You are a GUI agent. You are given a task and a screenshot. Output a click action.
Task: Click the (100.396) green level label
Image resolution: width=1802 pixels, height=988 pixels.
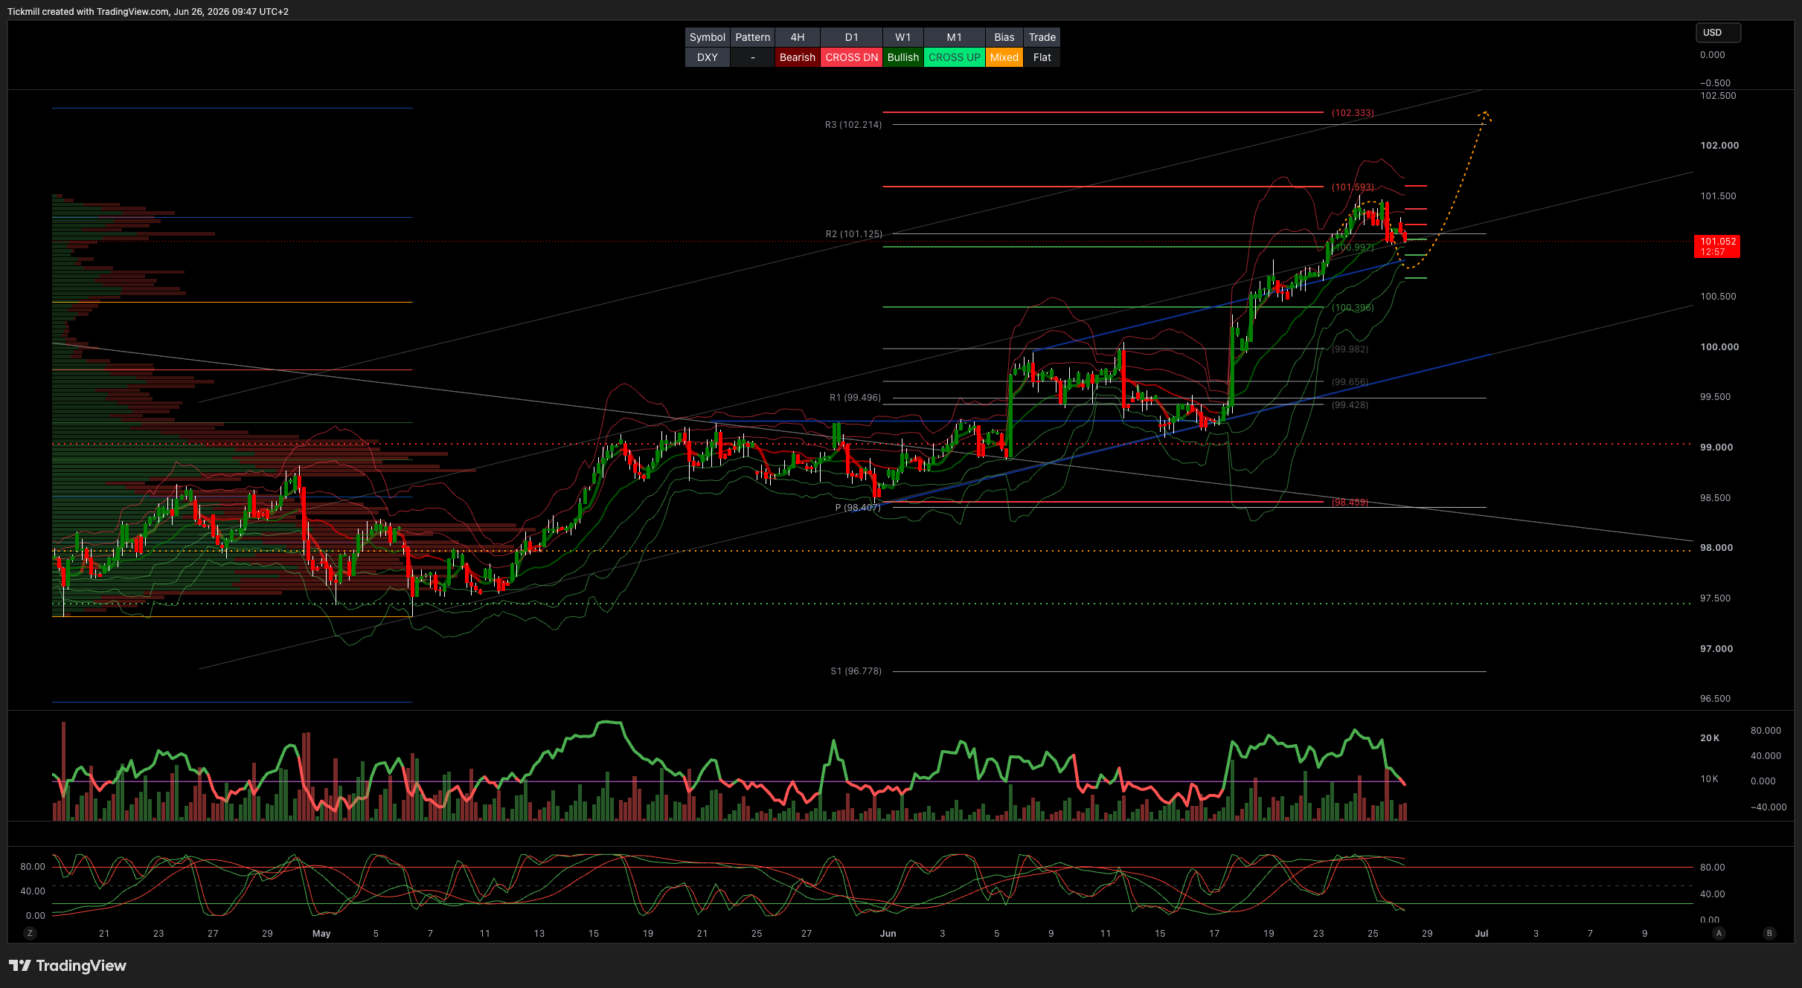click(1353, 308)
